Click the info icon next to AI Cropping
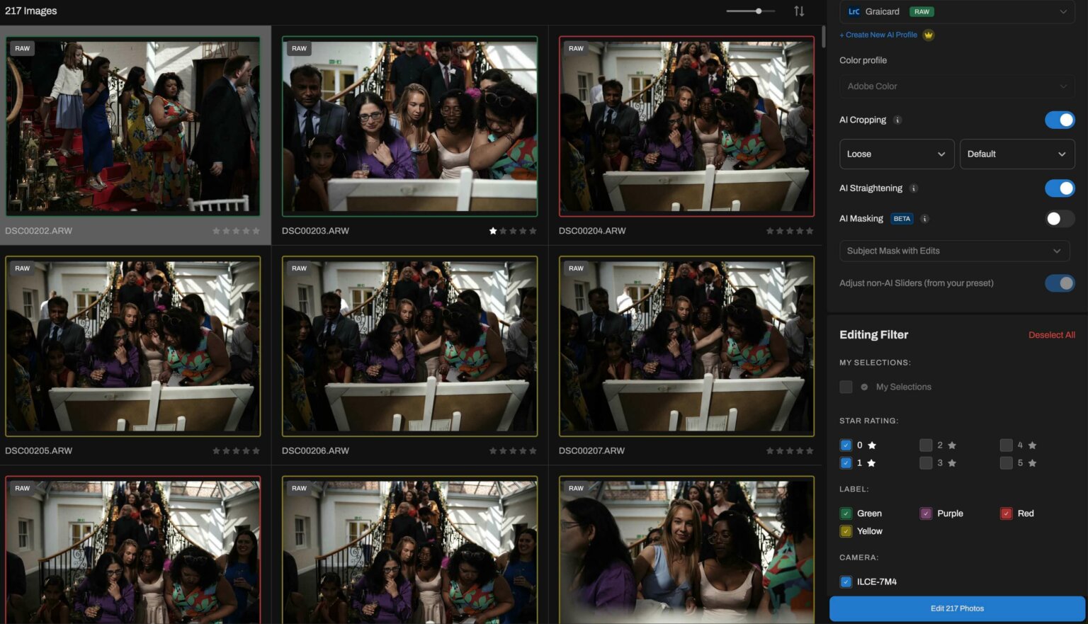1088x624 pixels. point(897,120)
